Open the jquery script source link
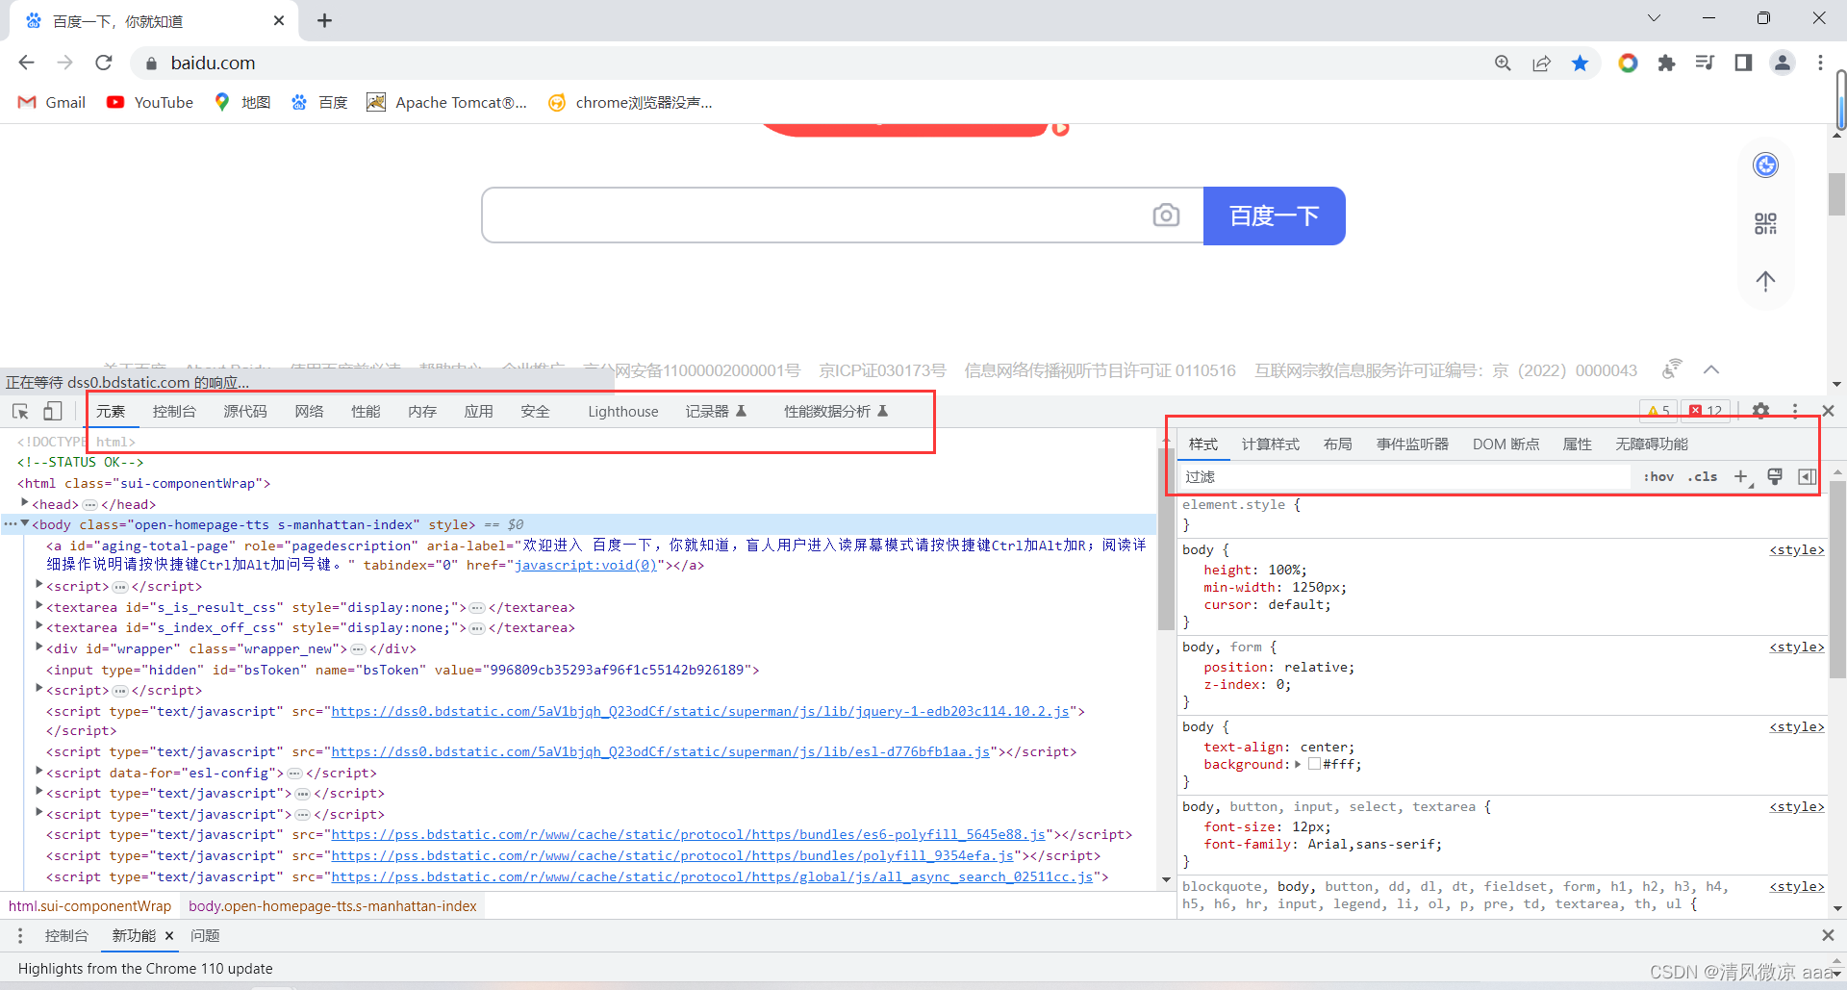Viewport: 1847px width, 990px height. pyautogui.click(x=699, y=711)
